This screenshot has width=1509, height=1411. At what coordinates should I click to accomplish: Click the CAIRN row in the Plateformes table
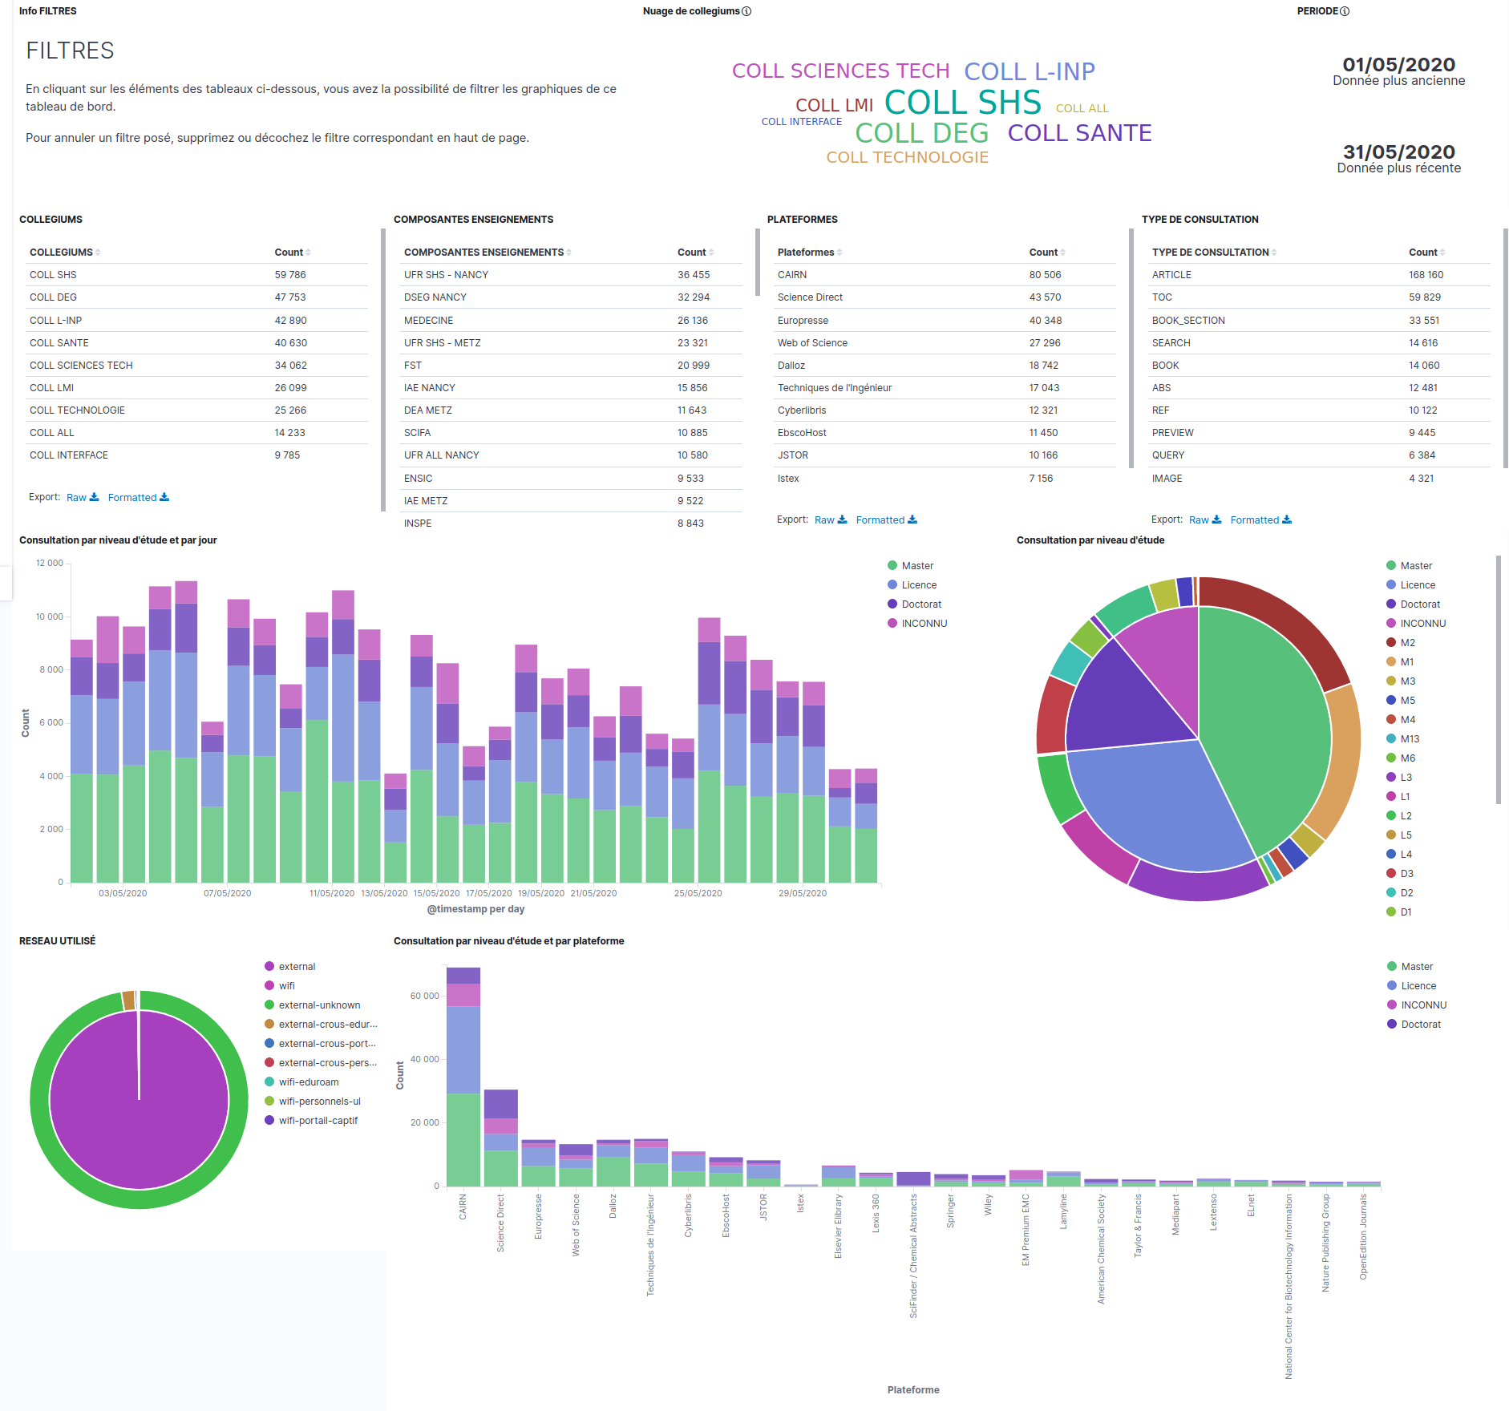pos(792,275)
